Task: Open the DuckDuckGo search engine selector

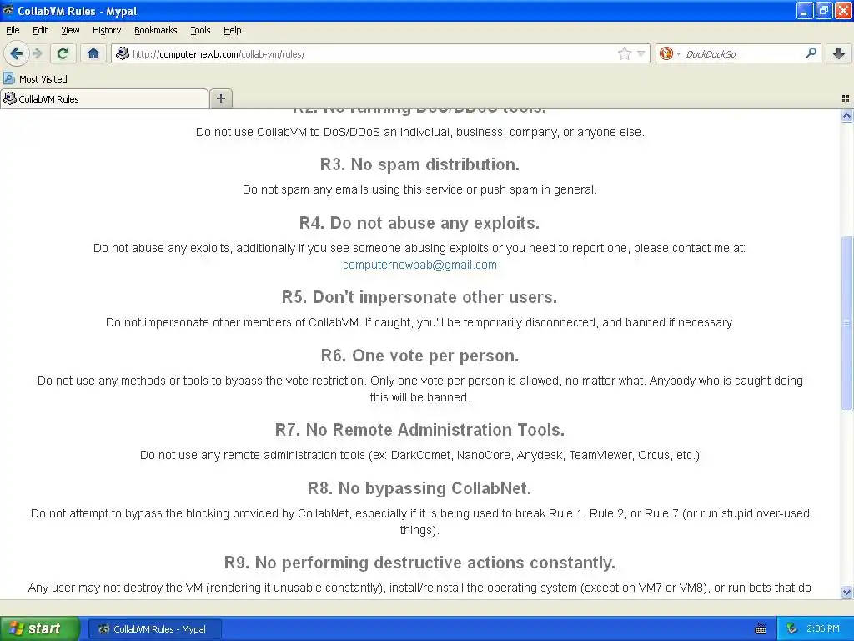Action: (x=670, y=53)
